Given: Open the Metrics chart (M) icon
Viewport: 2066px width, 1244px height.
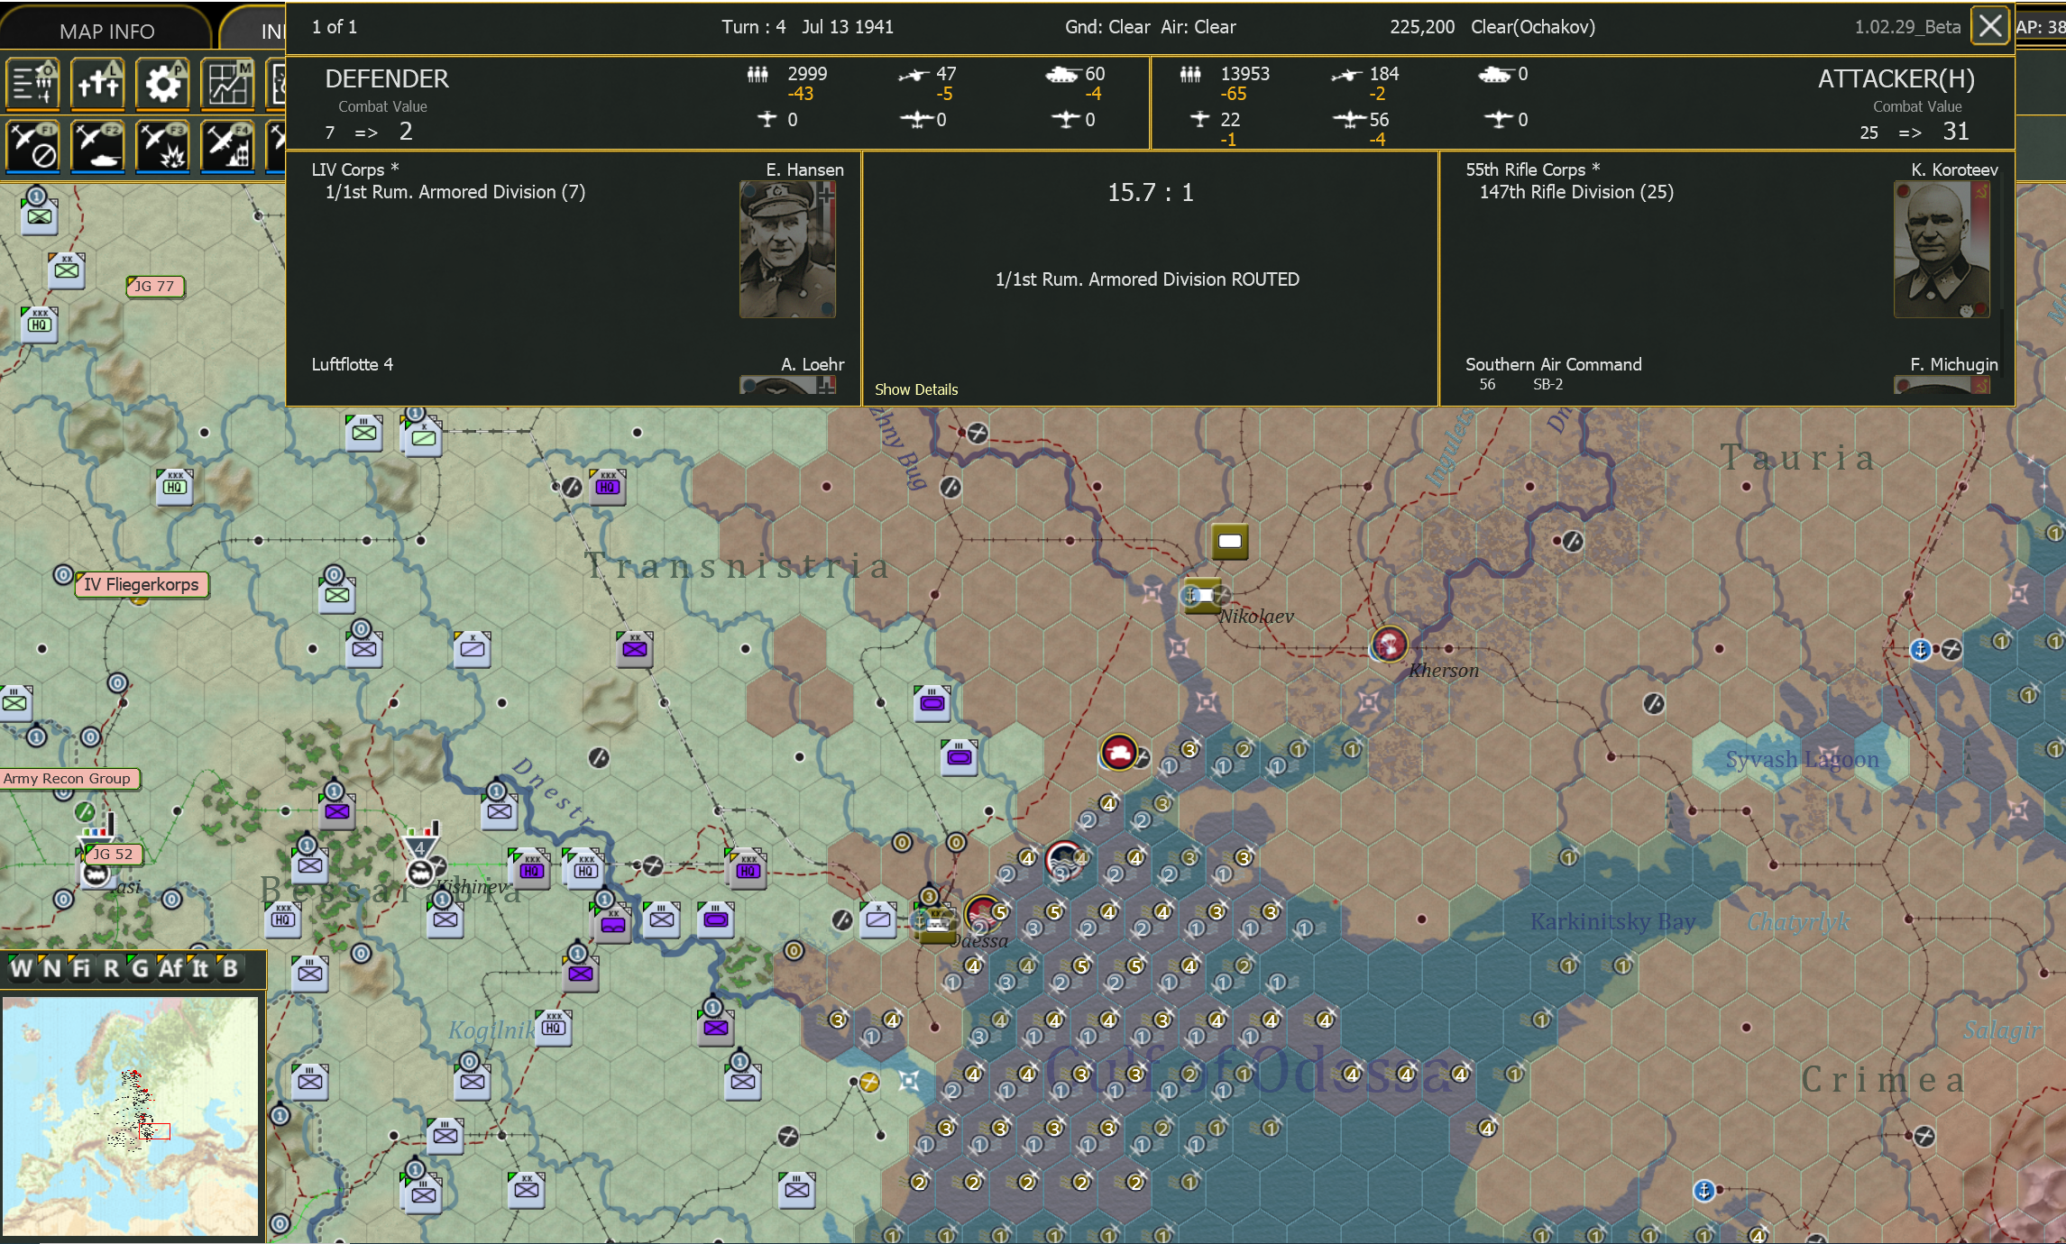Looking at the screenshot, I should click(x=227, y=84).
